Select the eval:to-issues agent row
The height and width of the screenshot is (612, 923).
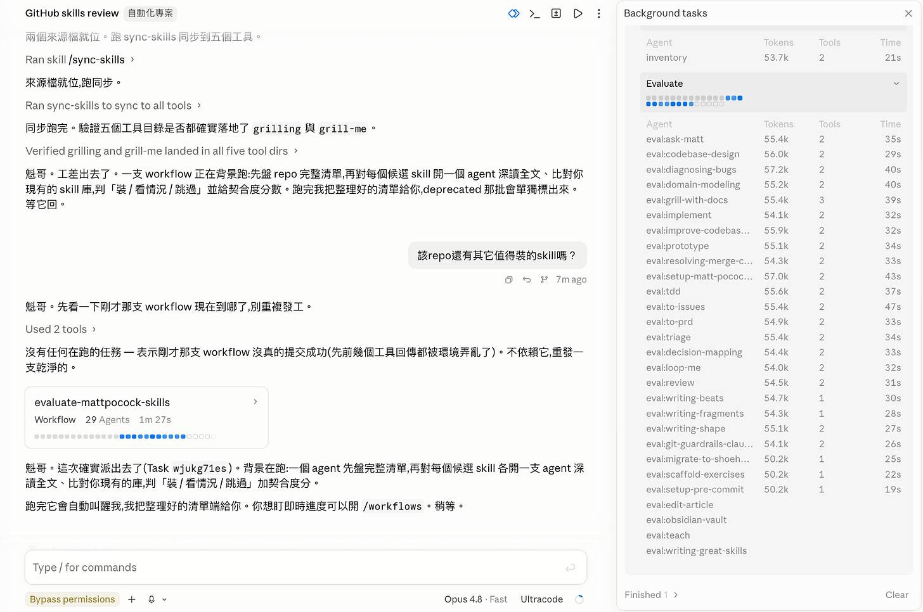pyautogui.click(x=773, y=307)
